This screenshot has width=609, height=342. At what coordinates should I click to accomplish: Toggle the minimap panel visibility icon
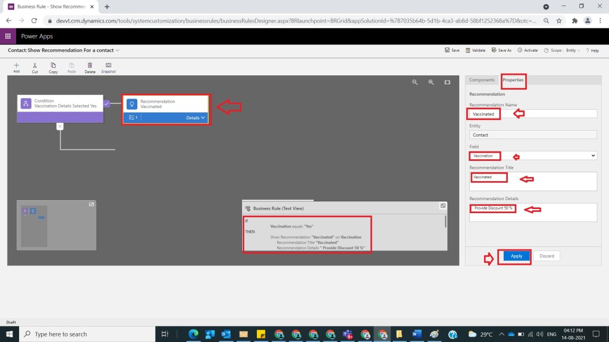(x=92, y=204)
